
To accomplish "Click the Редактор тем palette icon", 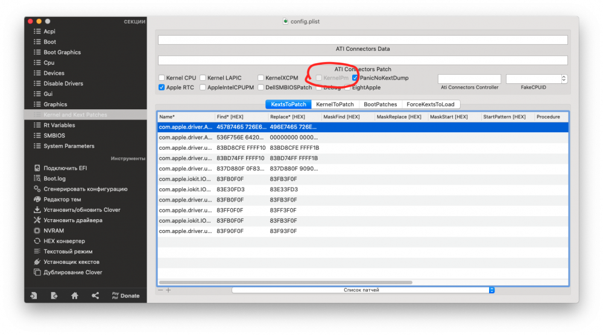I will point(37,199).
